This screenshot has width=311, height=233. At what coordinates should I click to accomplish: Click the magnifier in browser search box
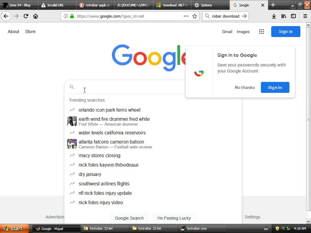(x=207, y=16)
